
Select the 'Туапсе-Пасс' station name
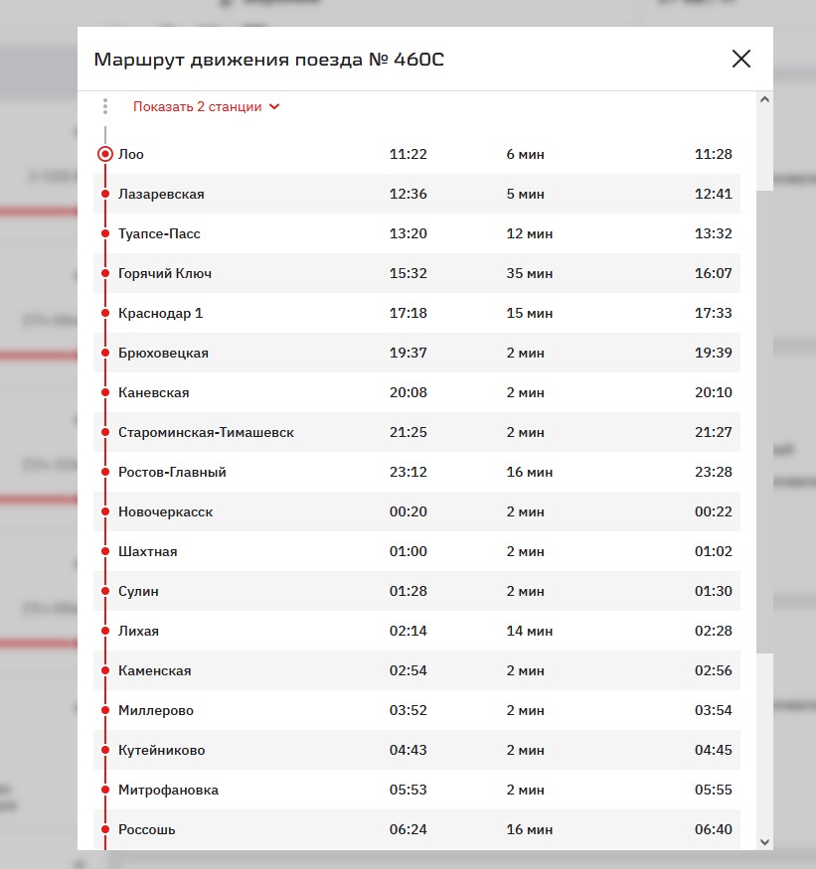point(159,233)
